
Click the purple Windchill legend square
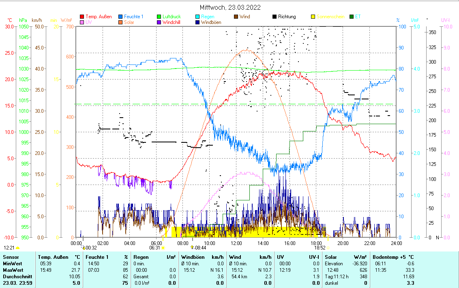159,23
